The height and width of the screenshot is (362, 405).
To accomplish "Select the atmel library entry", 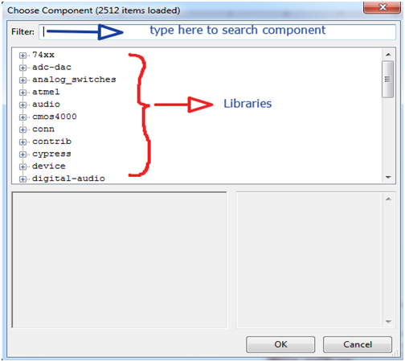I will [46, 92].
